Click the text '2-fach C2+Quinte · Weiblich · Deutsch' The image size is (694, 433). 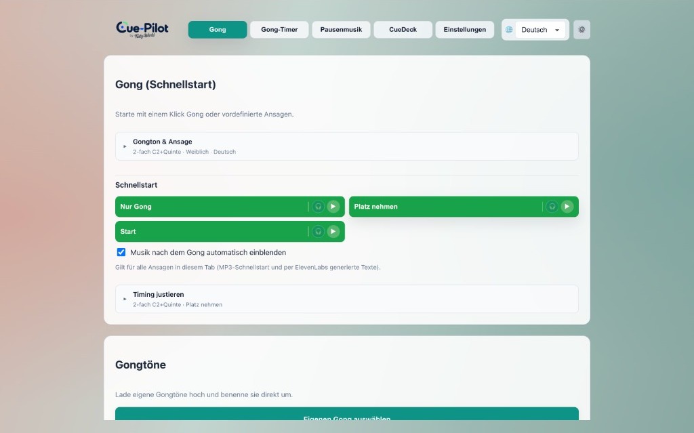coord(184,152)
